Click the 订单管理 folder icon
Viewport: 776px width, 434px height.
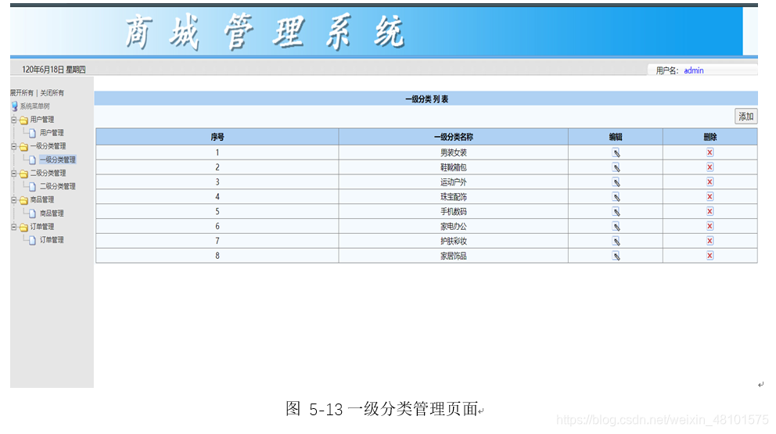[23, 227]
